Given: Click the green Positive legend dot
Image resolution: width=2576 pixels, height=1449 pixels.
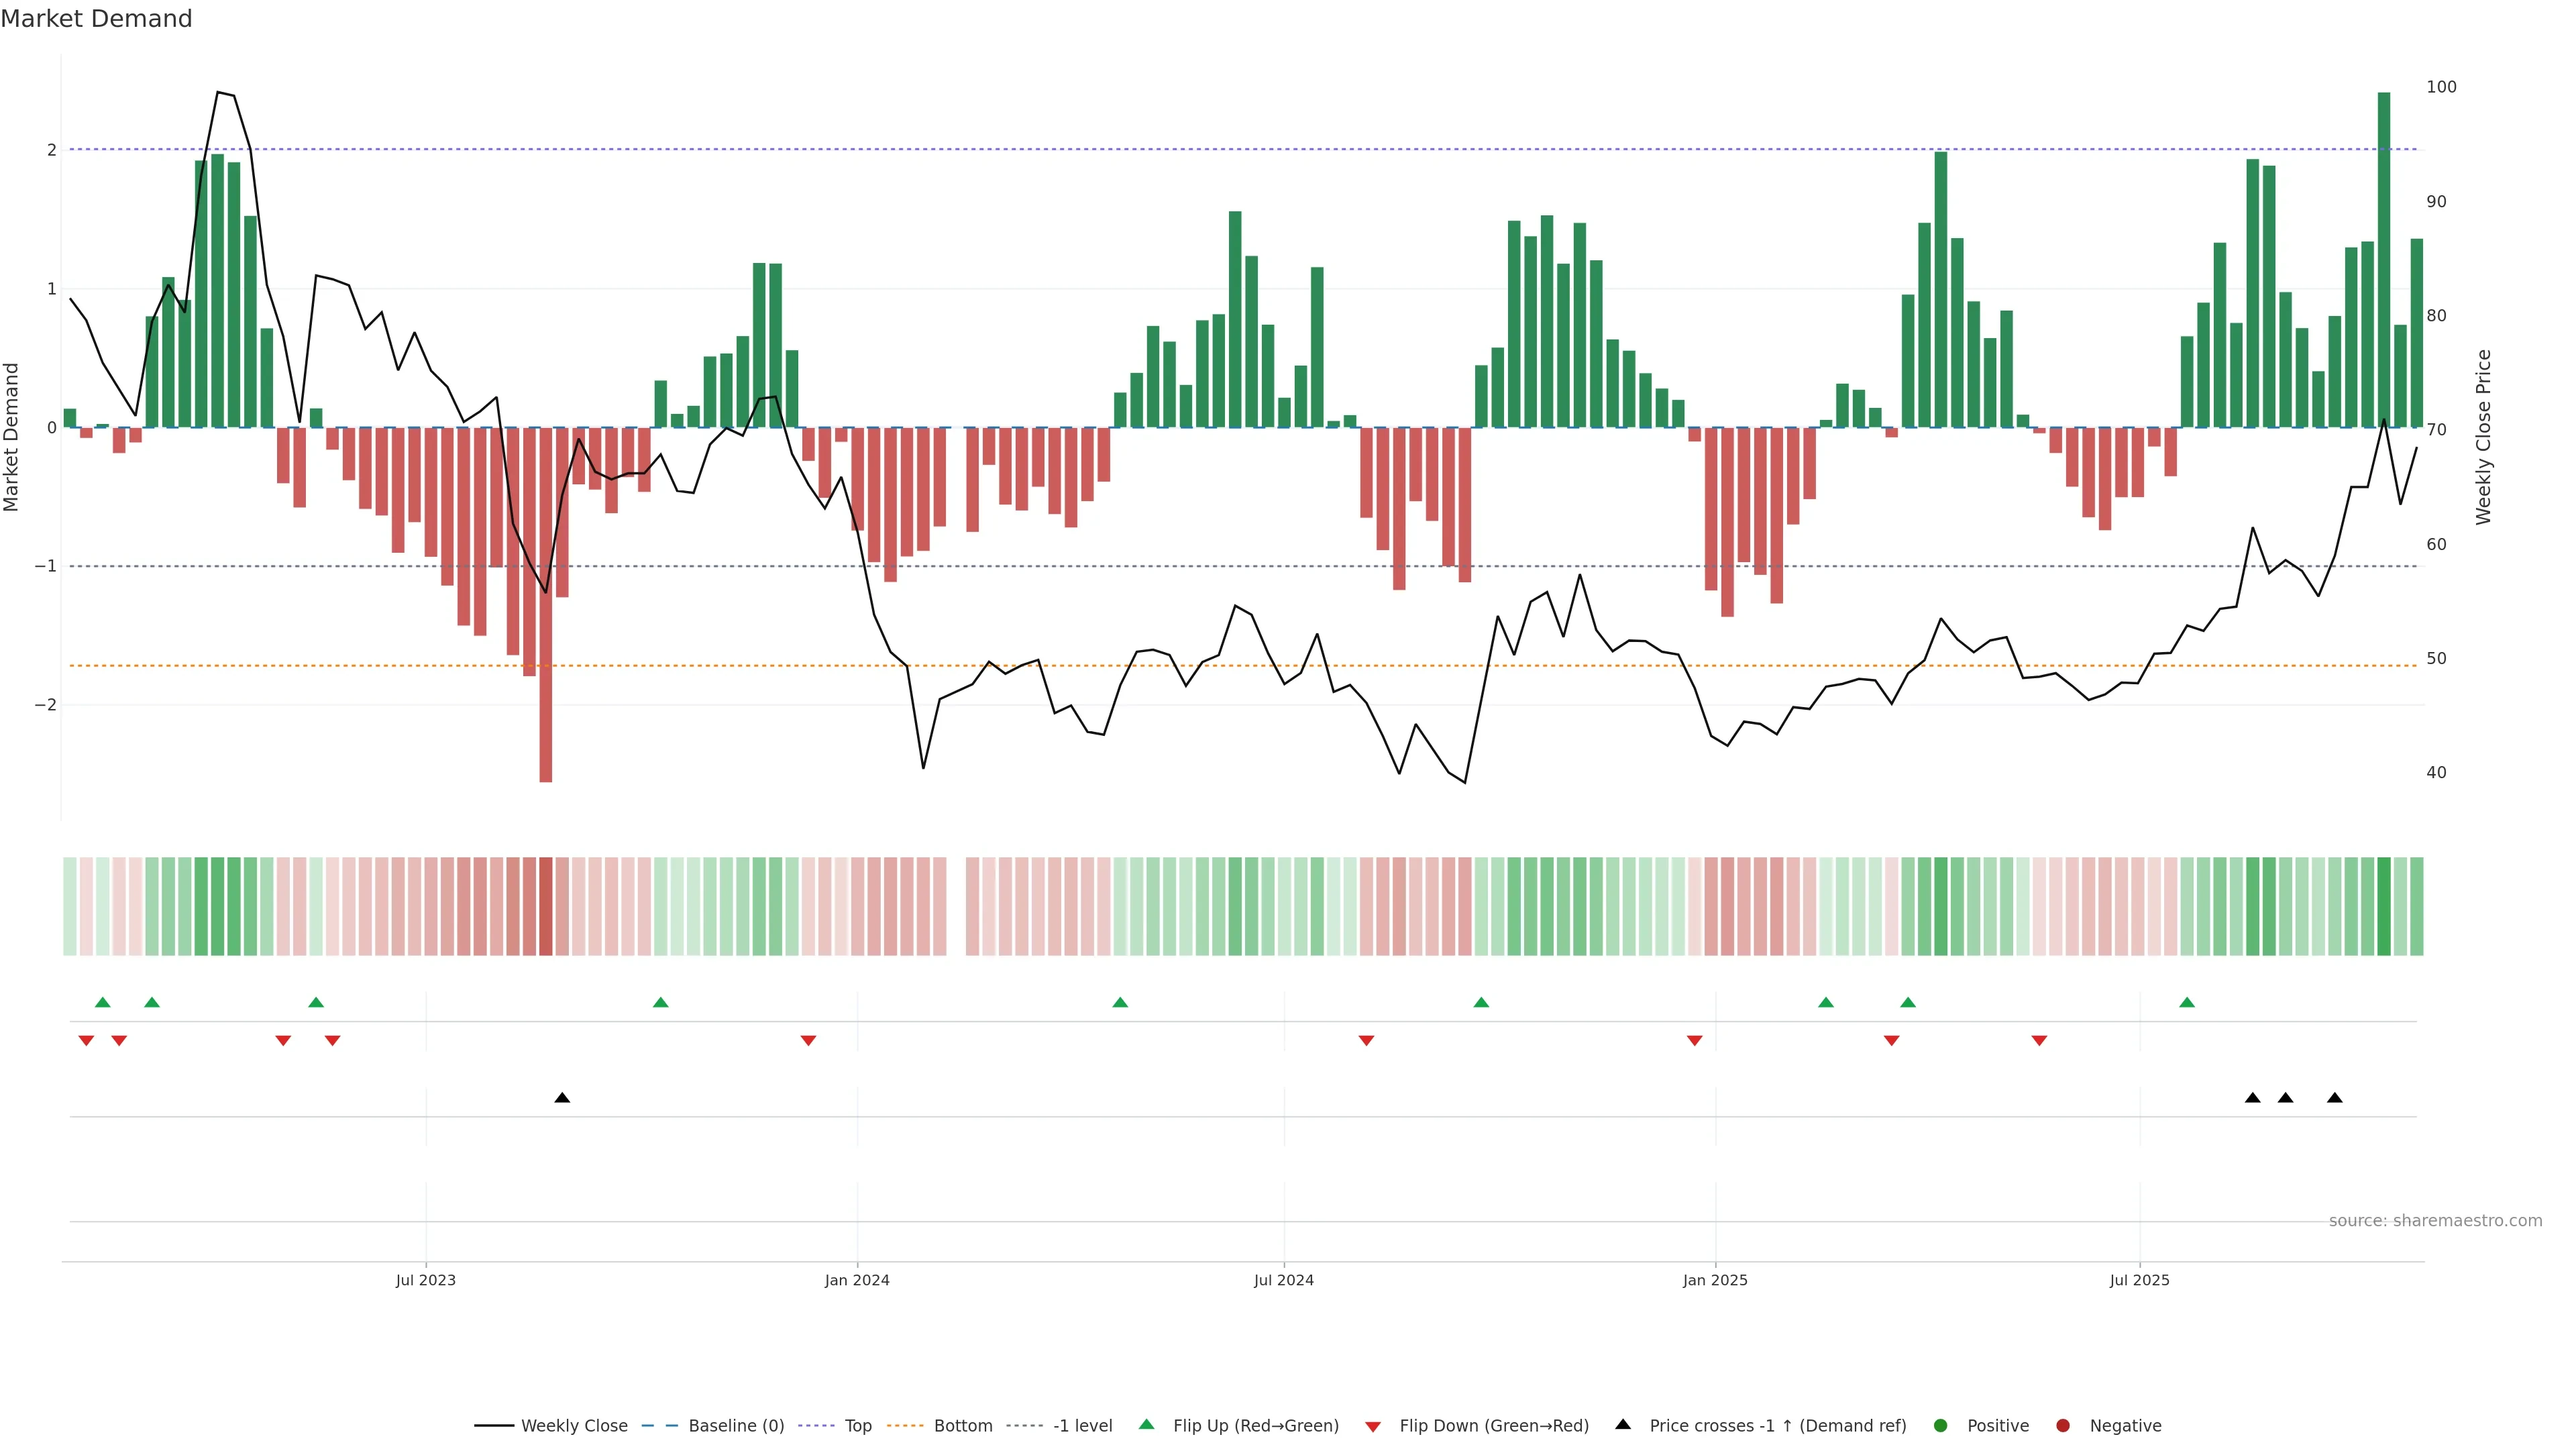Looking at the screenshot, I should point(1941,1426).
